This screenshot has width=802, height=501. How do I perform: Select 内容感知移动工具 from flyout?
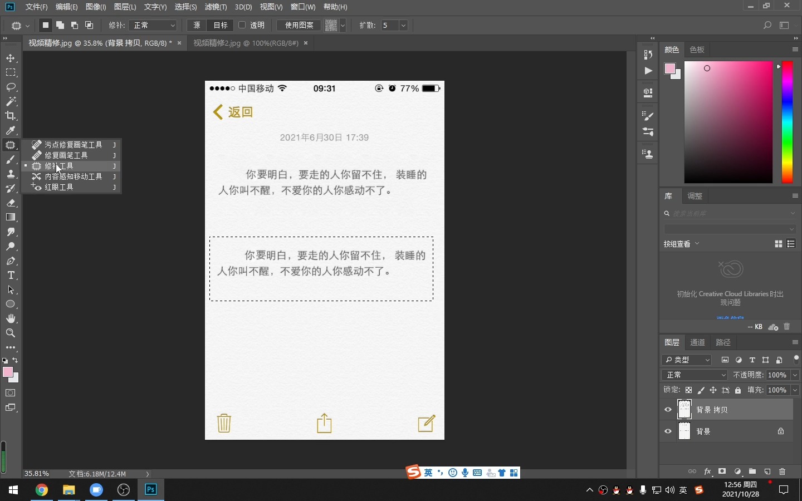tap(72, 176)
